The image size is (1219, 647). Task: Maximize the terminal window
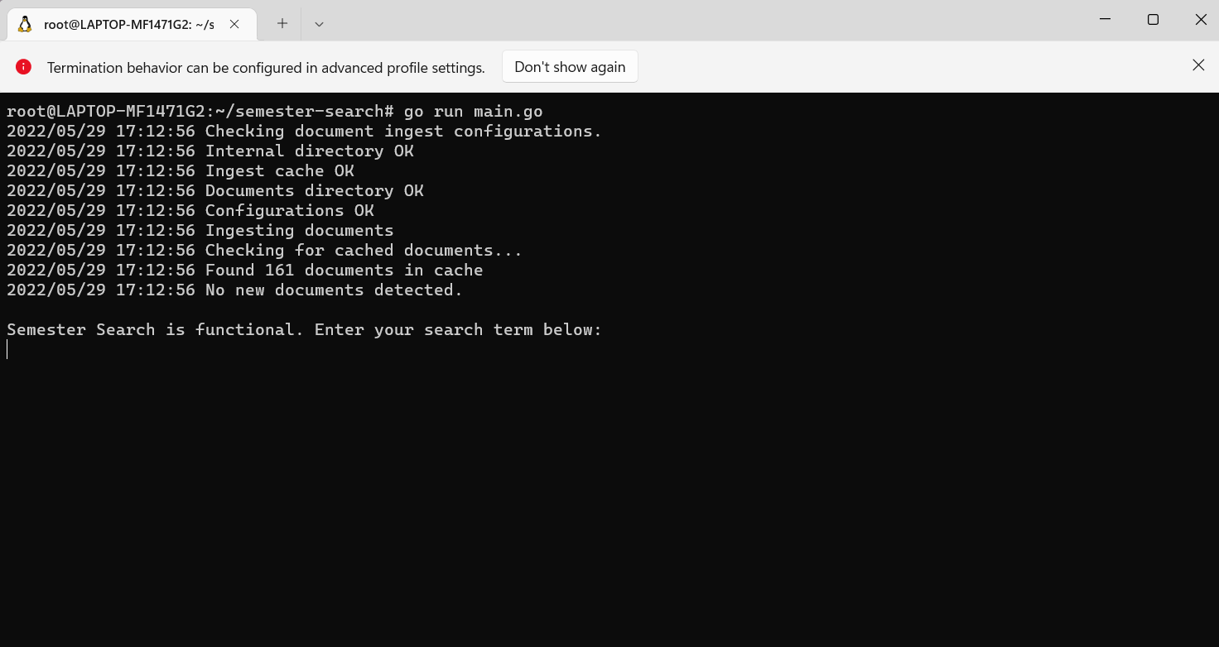click(x=1153, y=20)
